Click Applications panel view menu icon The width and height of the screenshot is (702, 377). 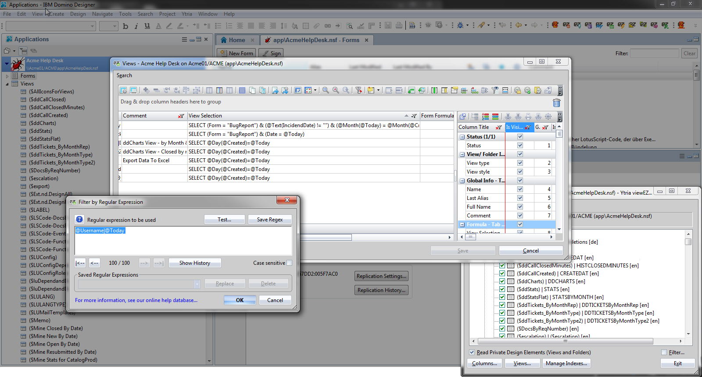[184, 39]
